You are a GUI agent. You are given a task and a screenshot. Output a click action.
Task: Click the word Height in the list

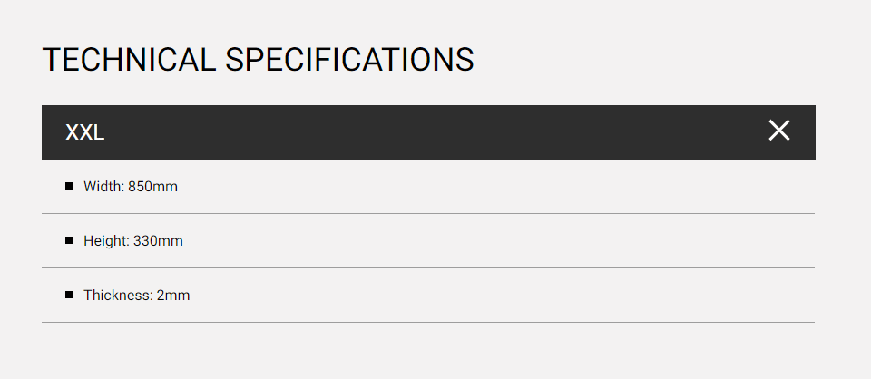pyautogui.click(x=106, y=241)
